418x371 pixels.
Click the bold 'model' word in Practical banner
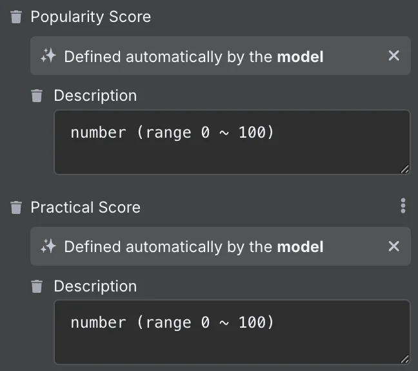pos(300,246)
